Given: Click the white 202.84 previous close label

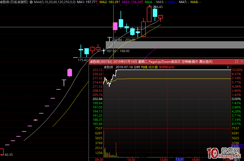Looking at the screenshot, I should tap(97, 99).
